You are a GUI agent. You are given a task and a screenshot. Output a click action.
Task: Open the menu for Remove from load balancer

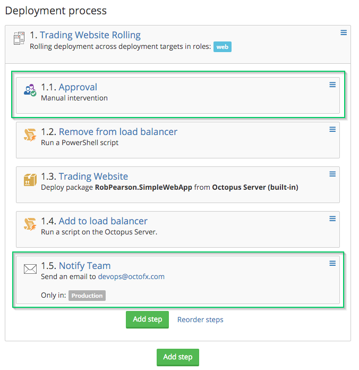click(x=332, y=130)
